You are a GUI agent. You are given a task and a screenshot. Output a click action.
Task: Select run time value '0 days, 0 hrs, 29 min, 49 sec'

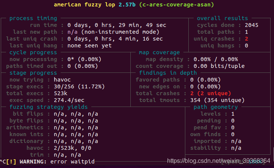(x=117, y=25)
